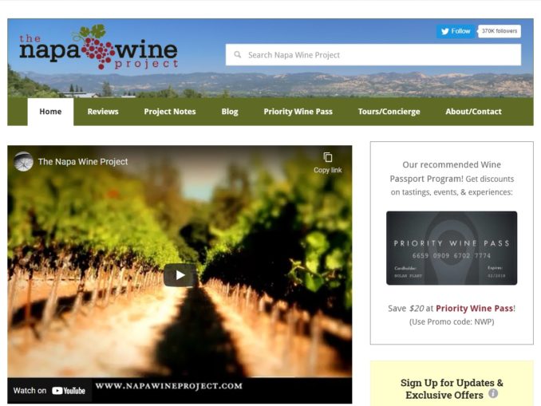Image resolution: width=541 pixels, height=406 pixels.
Task: Click the Priority Wine Pass card image
Action: (x=452, y=248)
